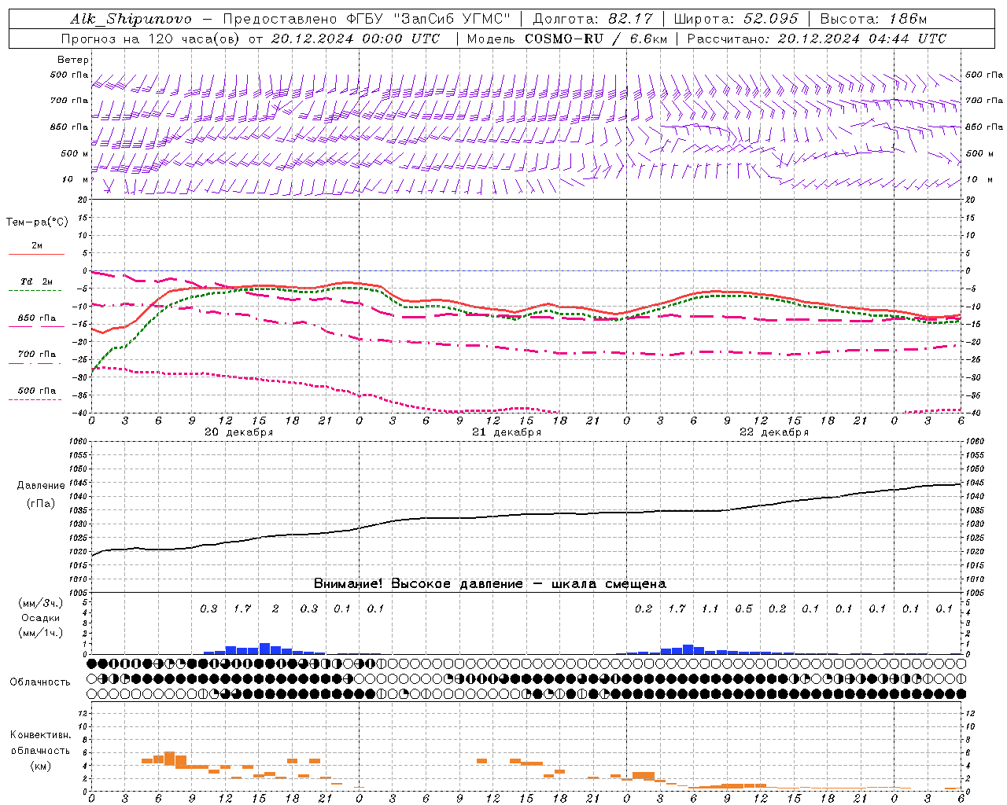
Task: Click the provider text "ЗапСиб УГМС"
Action: (x=451, y=19)
